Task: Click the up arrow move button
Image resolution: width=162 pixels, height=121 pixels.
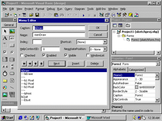Action: (36, 64)
